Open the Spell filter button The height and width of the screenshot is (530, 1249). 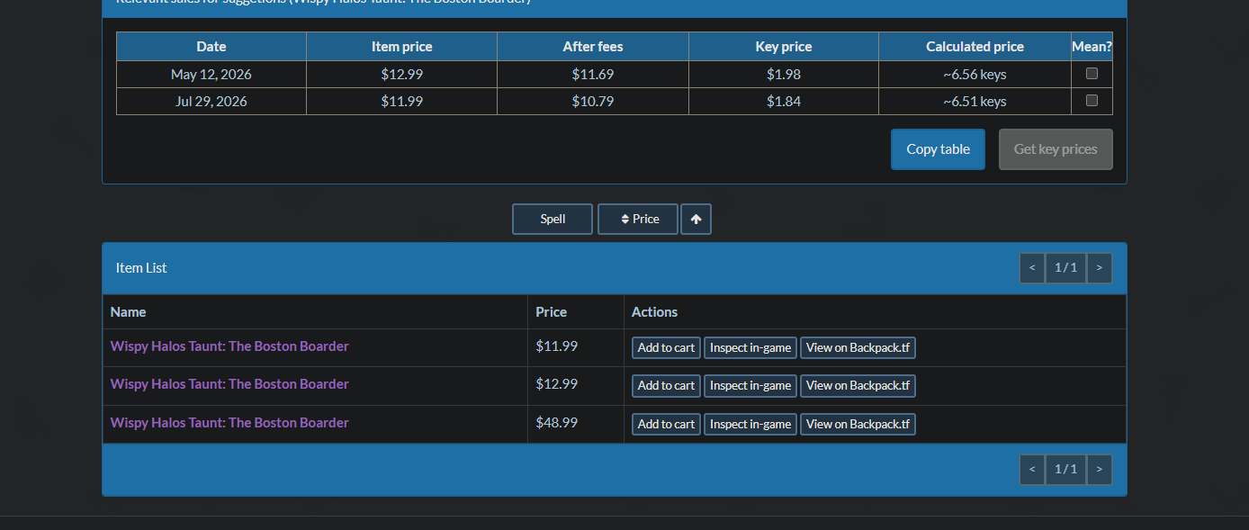click(553, 219)
